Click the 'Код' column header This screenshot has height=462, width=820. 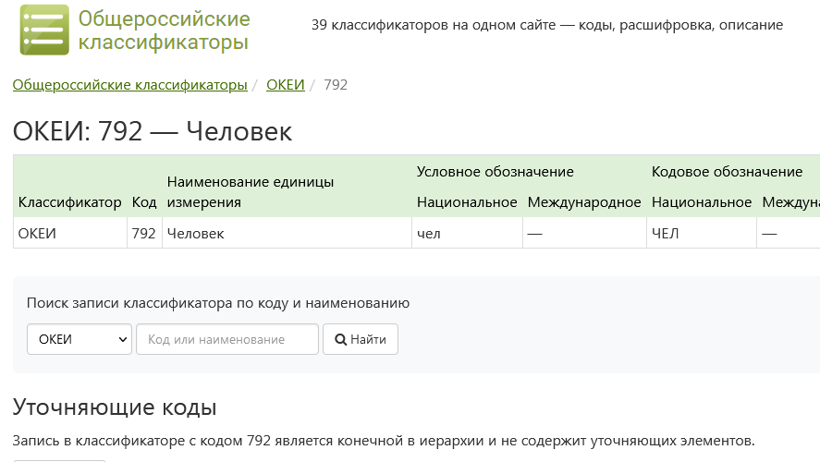pyautogui.click(x=144, y=202)
